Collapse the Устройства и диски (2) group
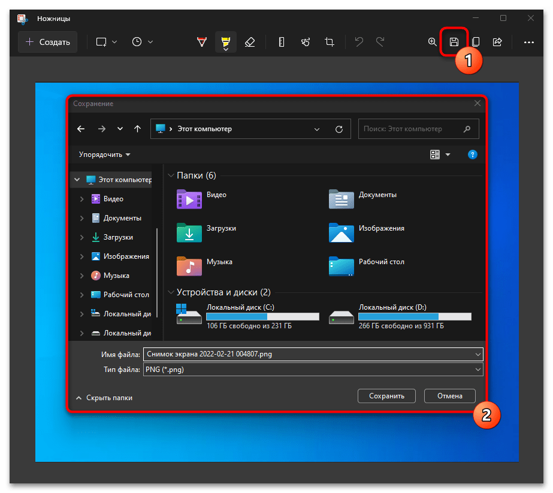Screen dimensions: 553x493 tap(171, 292)
